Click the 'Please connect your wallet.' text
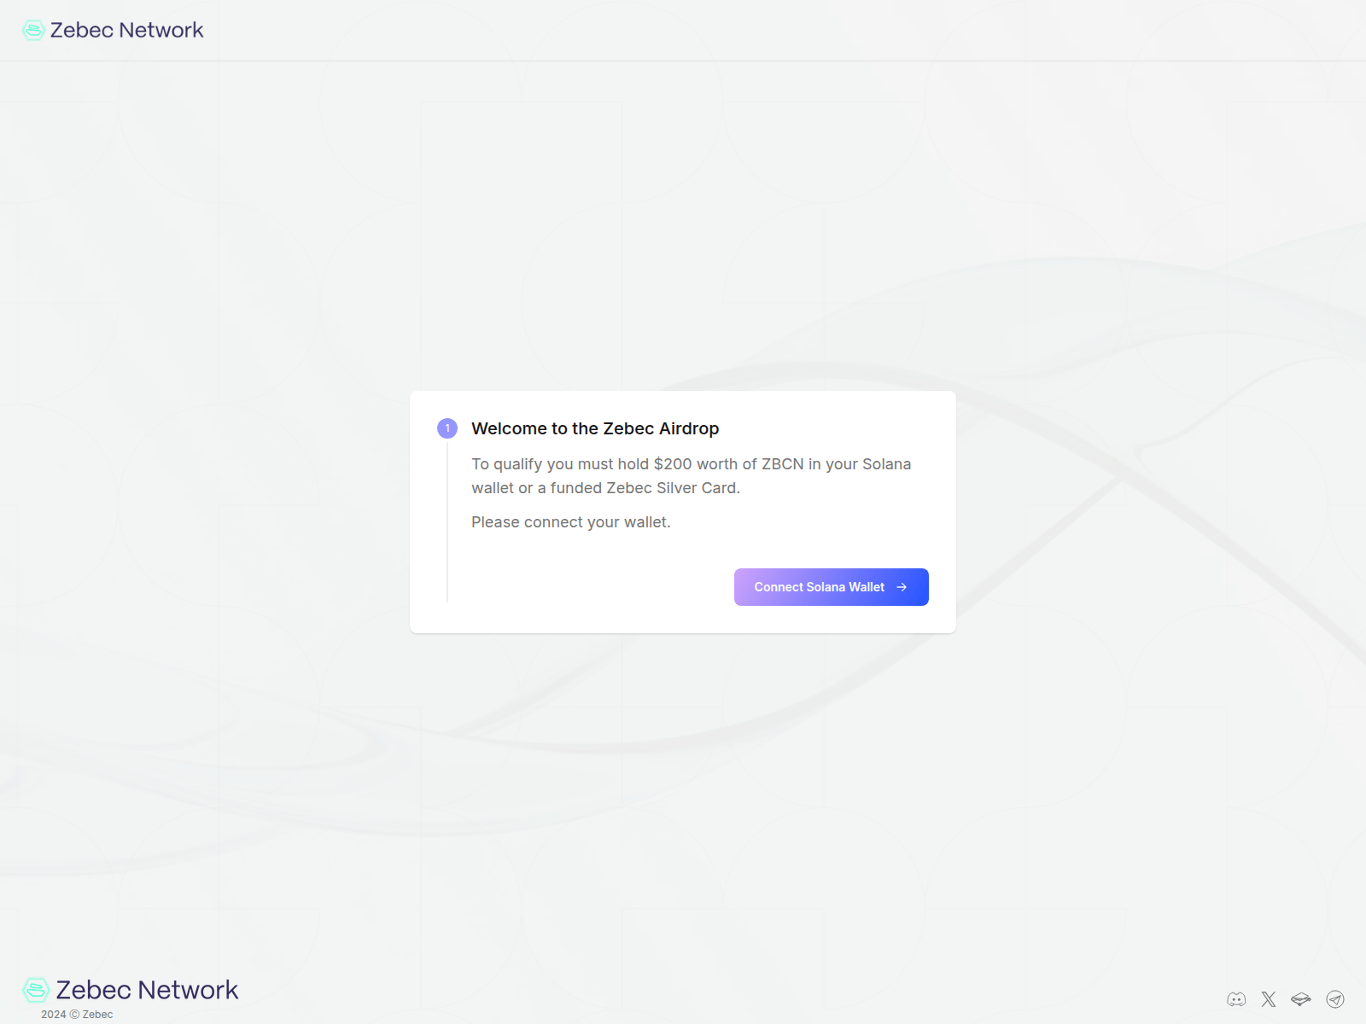 (x=570, y=522)
